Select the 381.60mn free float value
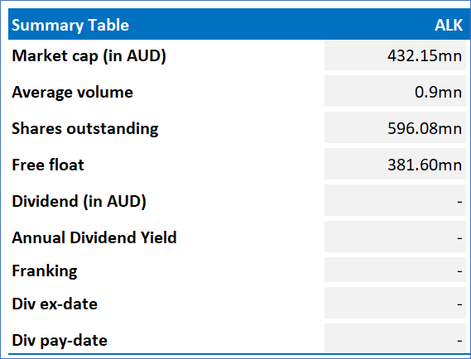 pos(425,165)
